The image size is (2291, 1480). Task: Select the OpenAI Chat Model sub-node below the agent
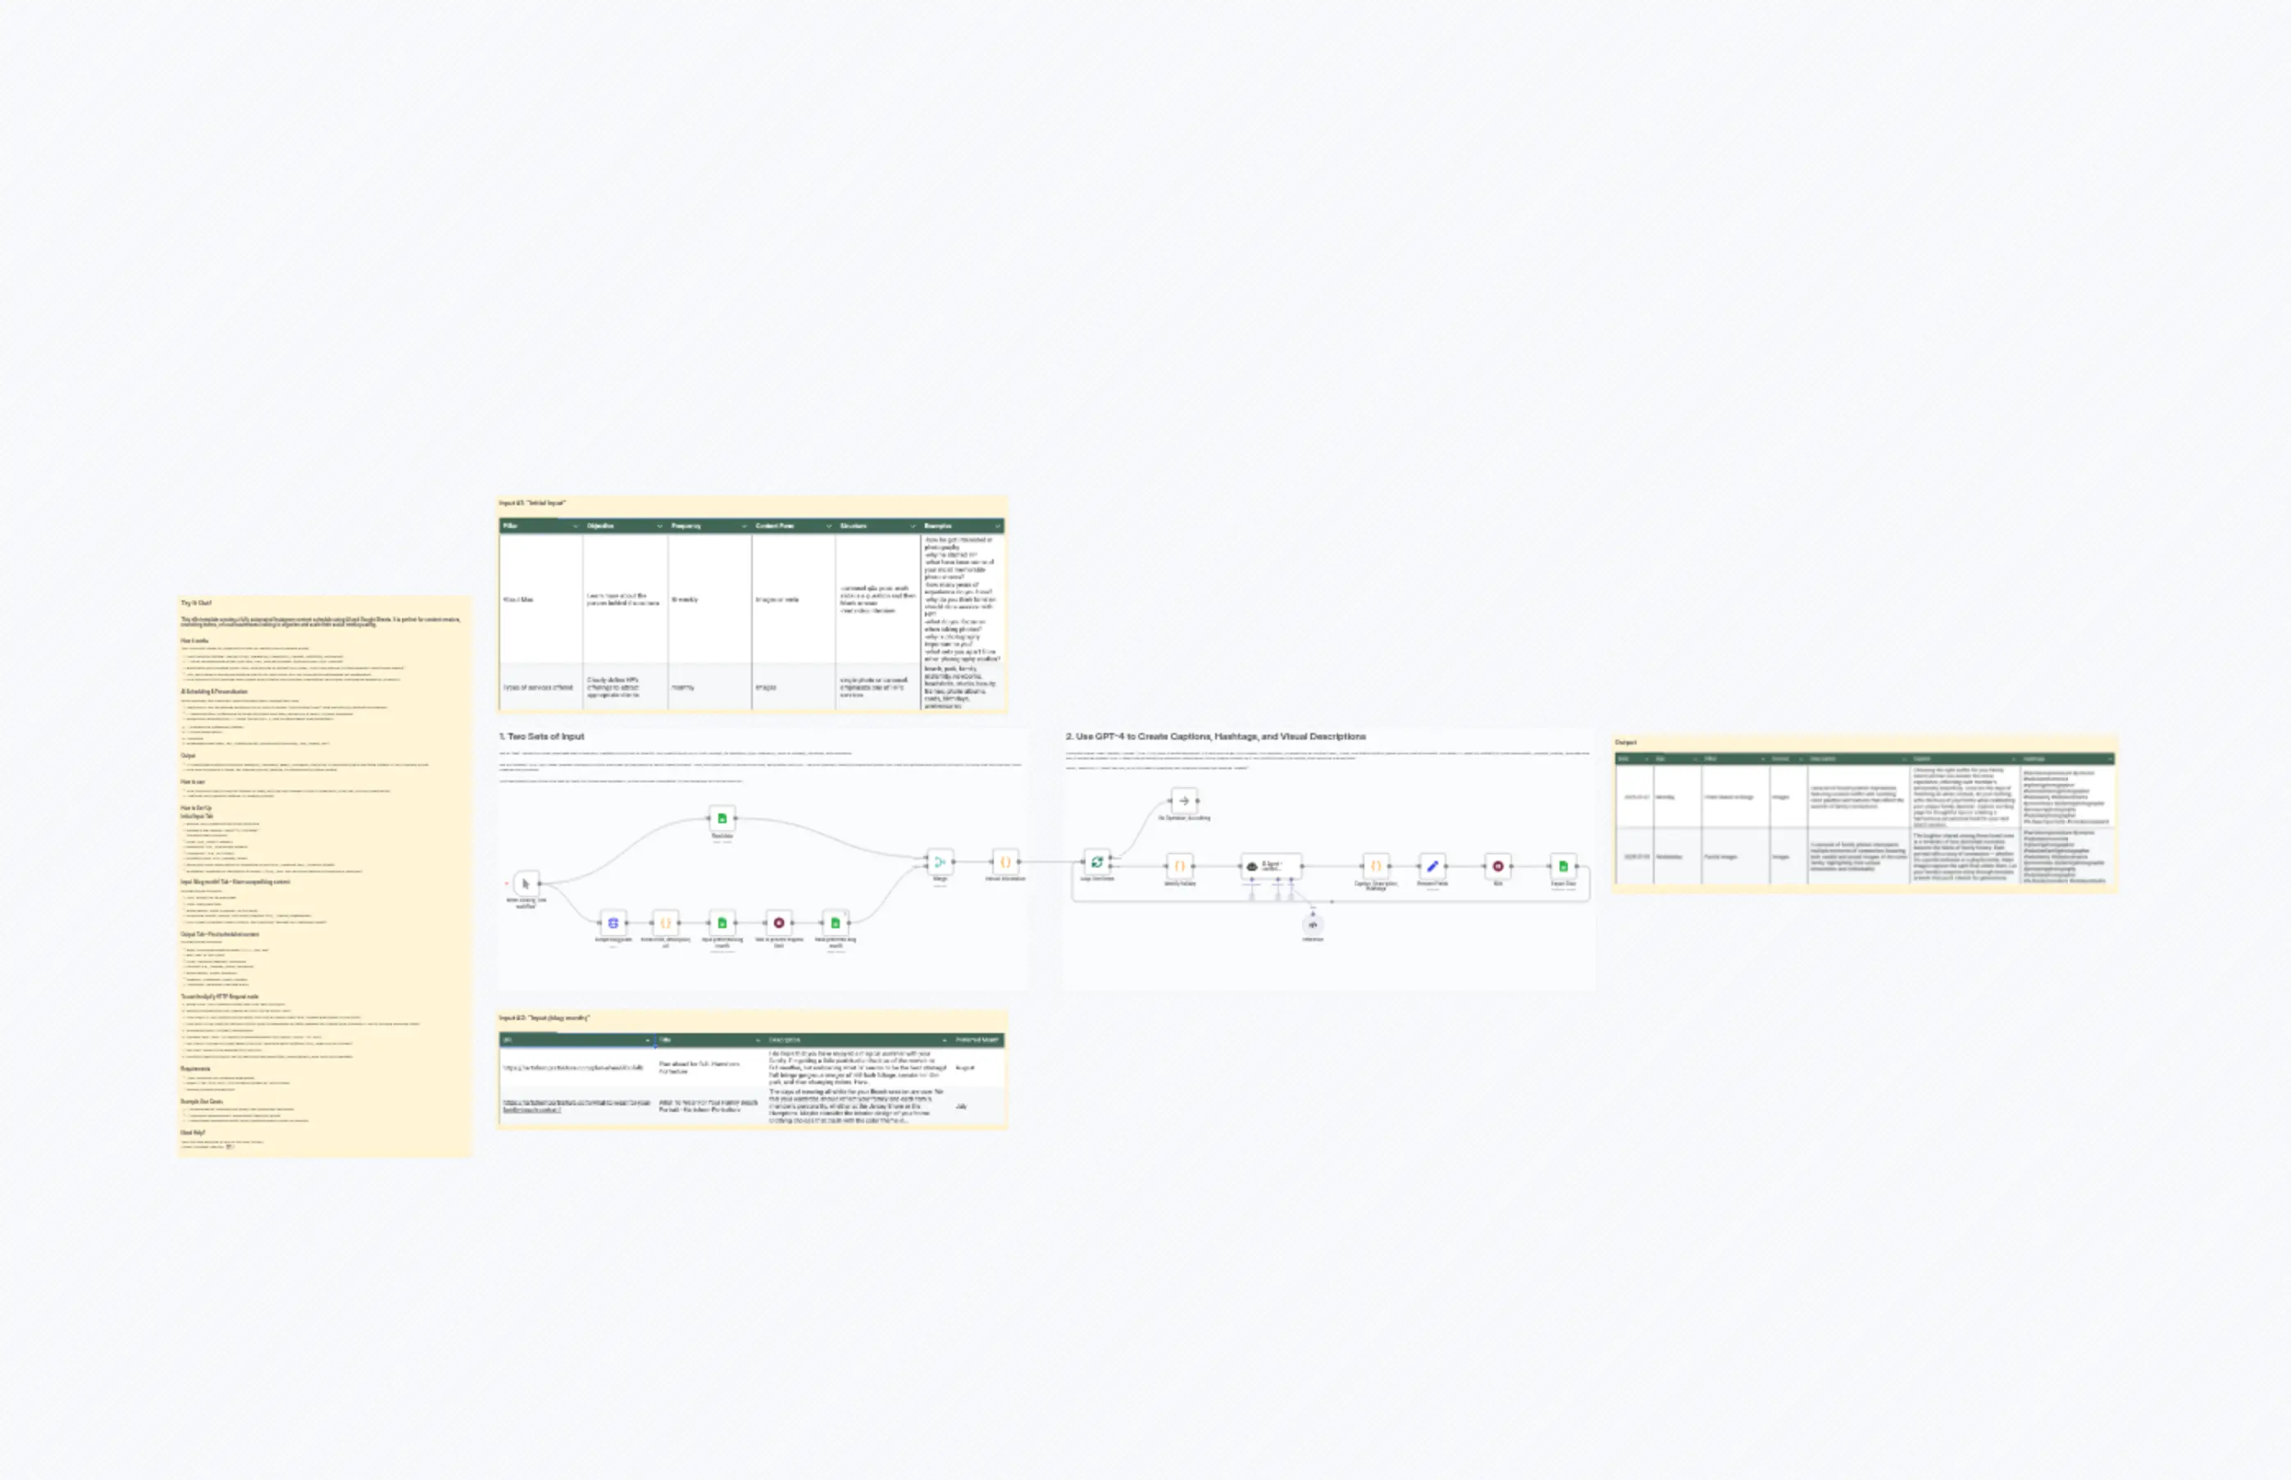(1314, 926)
